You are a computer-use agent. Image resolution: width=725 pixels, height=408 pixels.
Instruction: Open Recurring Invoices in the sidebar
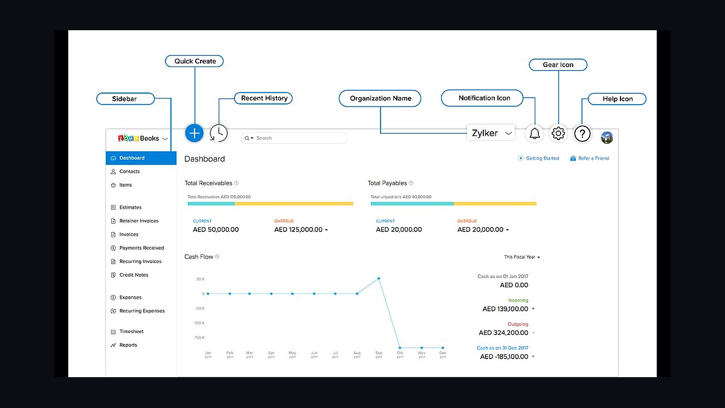click(141, 262)
